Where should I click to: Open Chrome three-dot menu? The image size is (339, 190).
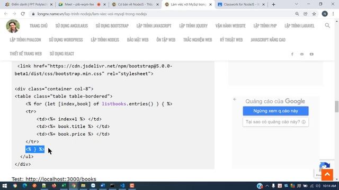333,14
